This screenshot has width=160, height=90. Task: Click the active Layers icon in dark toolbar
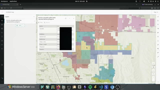[x=2, y=20]
